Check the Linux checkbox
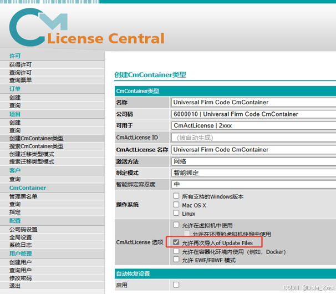The height and width of the screenshot is (294, 336). (x=176, y=213)
